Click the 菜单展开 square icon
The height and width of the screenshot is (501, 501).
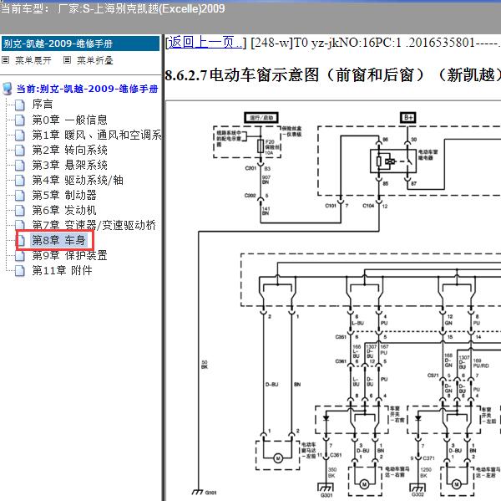click(6, 60)
